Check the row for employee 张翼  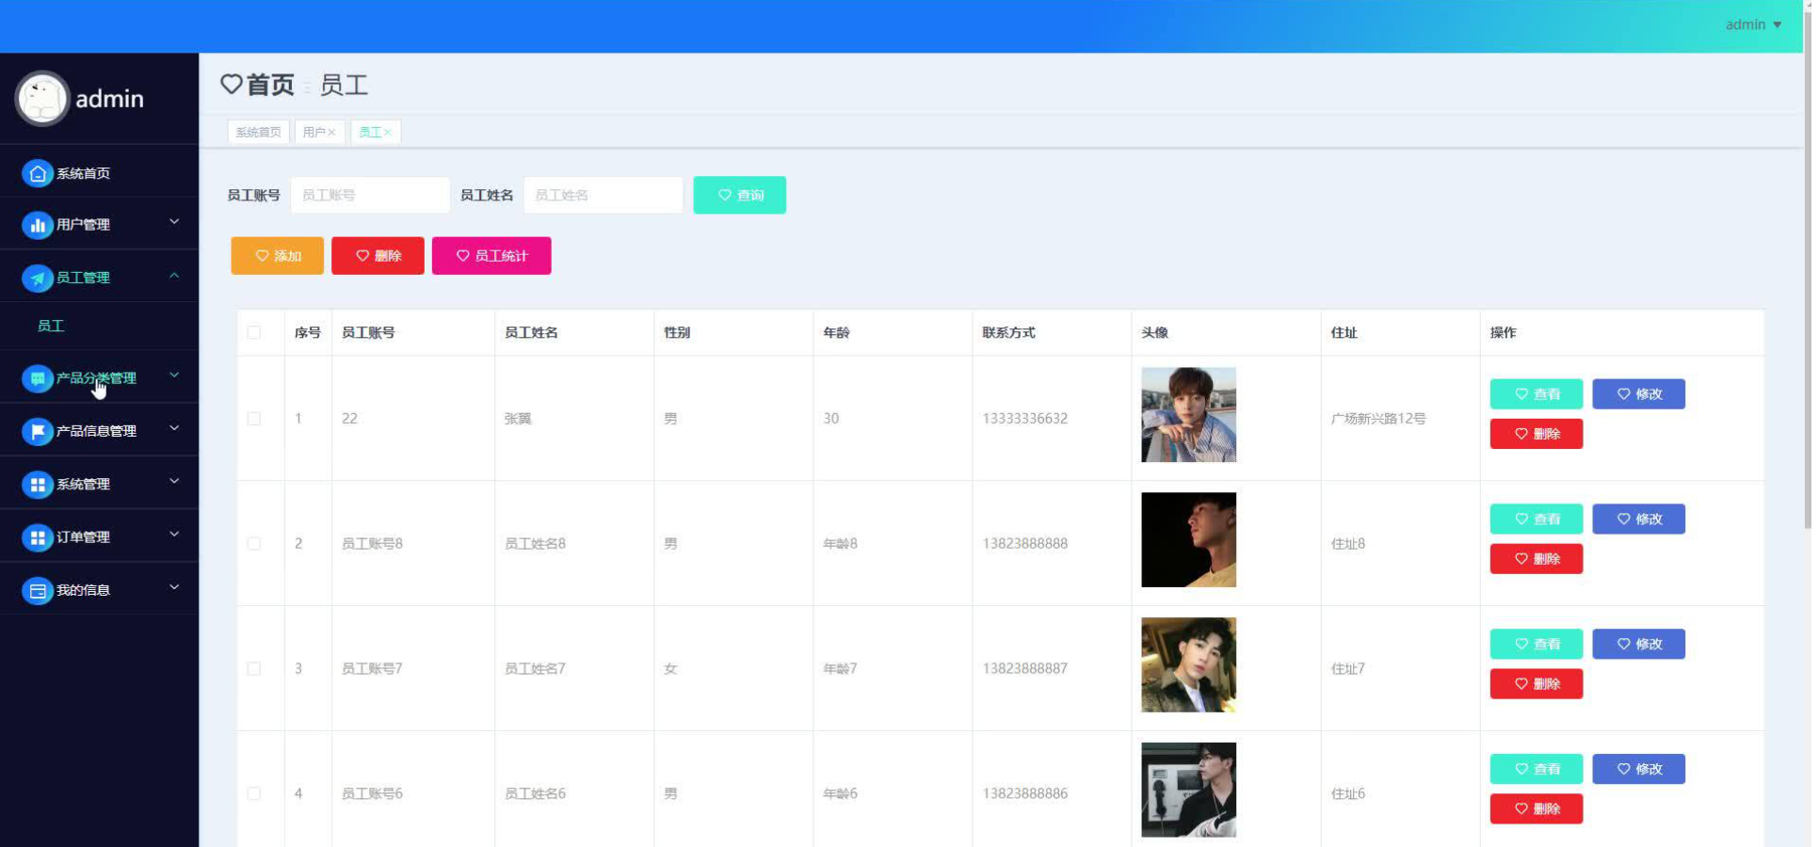[254, 419]
